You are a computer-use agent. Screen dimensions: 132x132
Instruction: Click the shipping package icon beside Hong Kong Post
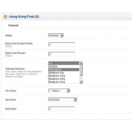[6, 16]
